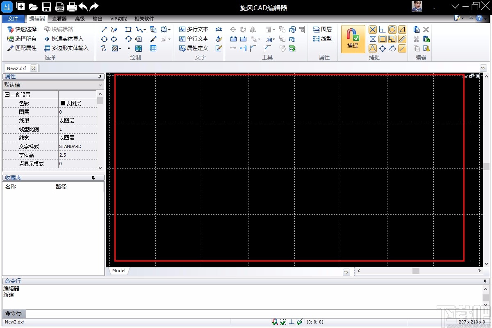Click the 多行文本 button

click(194, 30)
